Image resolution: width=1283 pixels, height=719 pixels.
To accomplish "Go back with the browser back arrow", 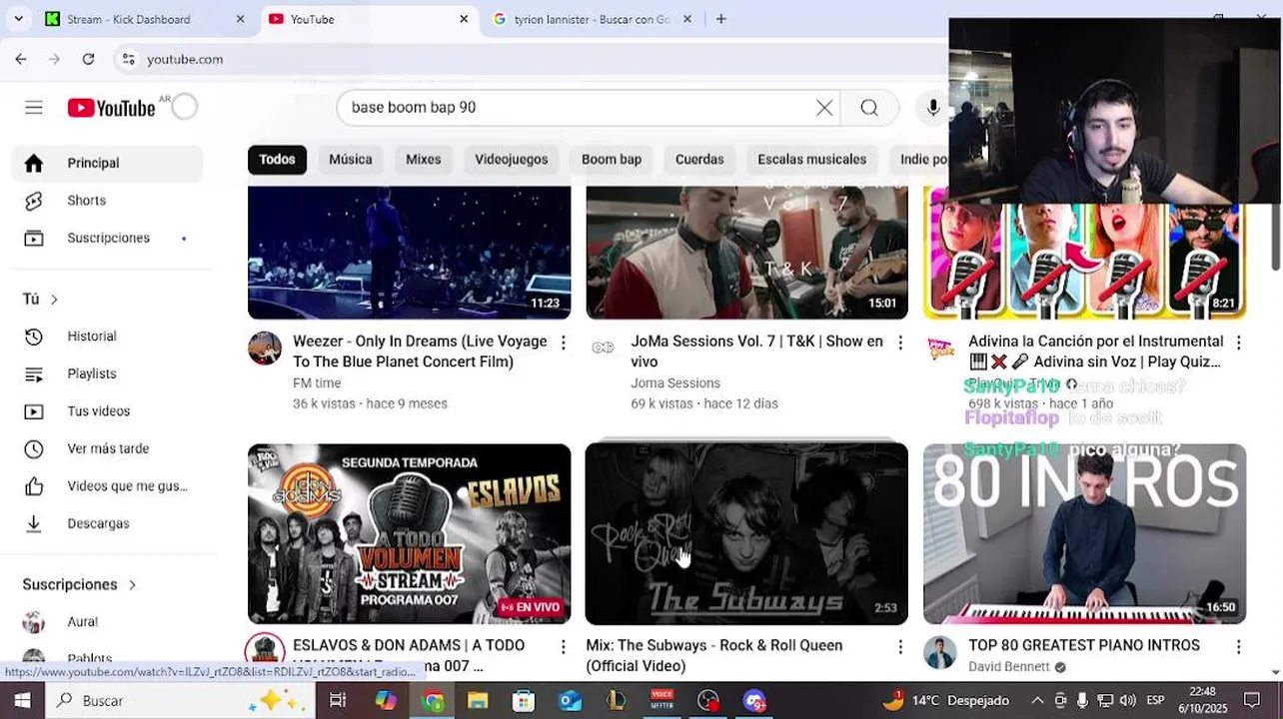I will (x=21, y=59).
